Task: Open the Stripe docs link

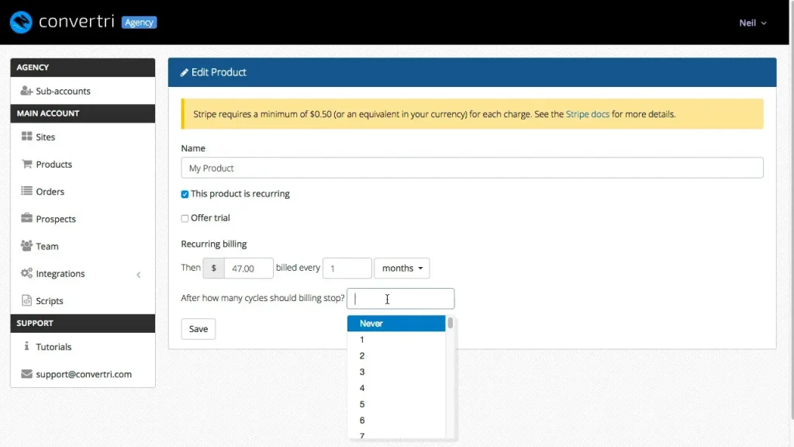Action: tap(587, 114)
